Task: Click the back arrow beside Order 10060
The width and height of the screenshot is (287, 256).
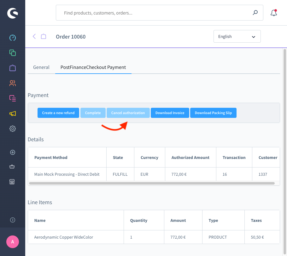Action: tap(34, 36)
